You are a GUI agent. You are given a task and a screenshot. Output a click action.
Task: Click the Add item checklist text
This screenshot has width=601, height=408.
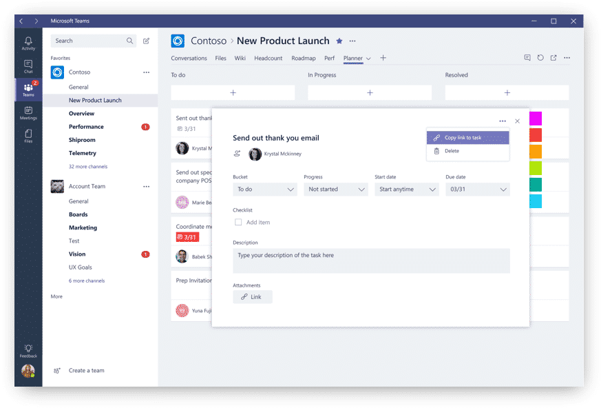(258, 222)
